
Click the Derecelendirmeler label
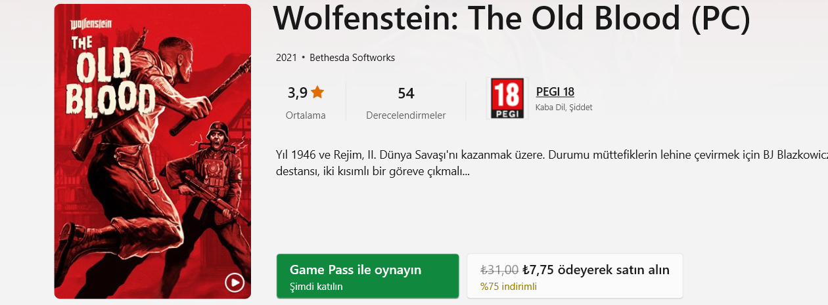[406, 115]
